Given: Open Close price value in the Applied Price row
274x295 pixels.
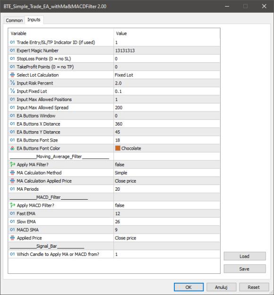Looking at the screenshot, I should tap(167, 238).
